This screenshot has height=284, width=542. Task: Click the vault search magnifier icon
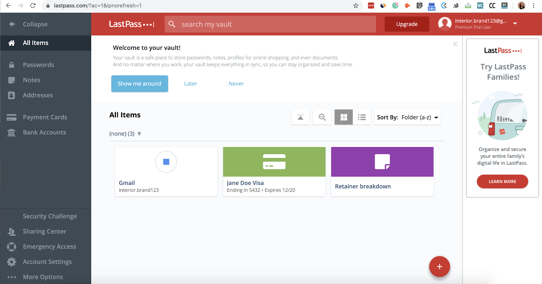pyautogui.click(x=172, y=24)
